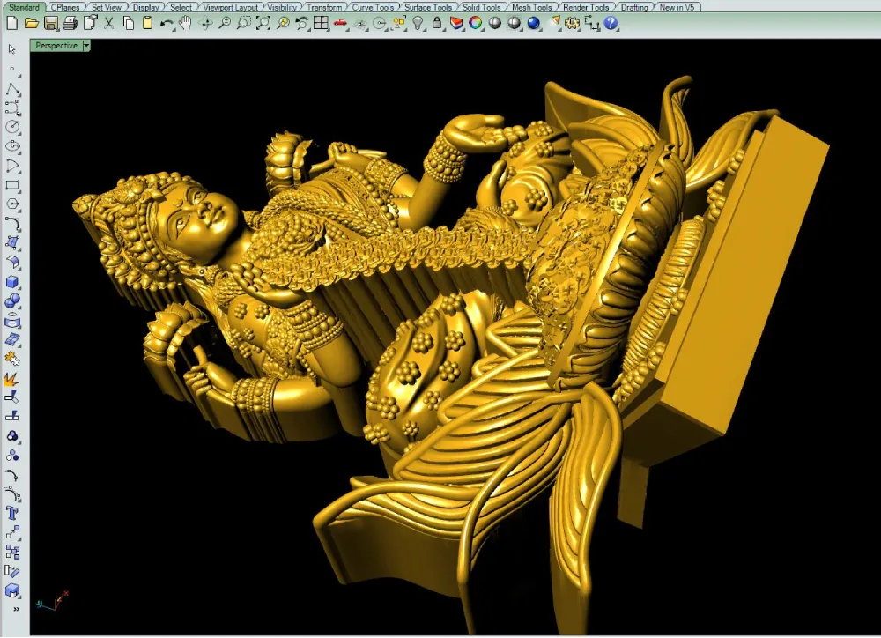Lock objects with the padlock icon
The height and width of the screenshot is (638, 881).
pos(437,23)
